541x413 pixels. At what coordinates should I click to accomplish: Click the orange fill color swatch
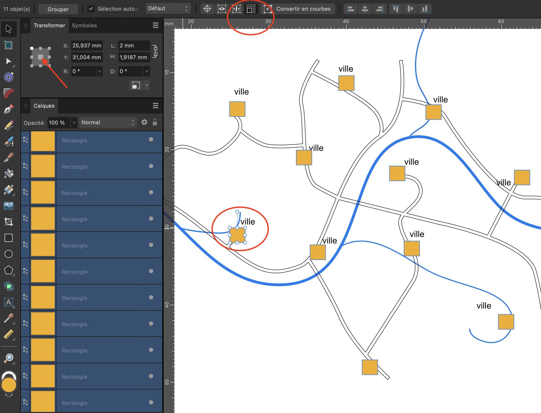click(9, 385)
